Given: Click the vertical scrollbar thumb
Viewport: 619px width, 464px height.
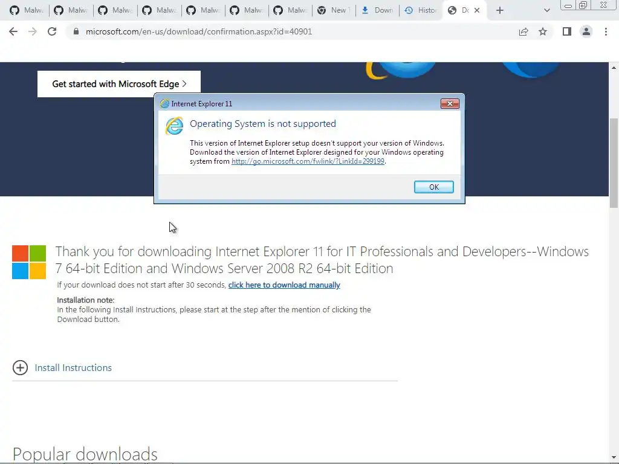Looking at the screenshot, I should 614,163.
